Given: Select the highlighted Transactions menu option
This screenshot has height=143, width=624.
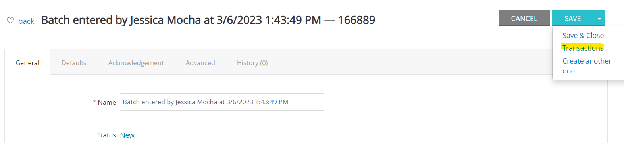Looking at the screenshot, I should [x=583, y=48].
